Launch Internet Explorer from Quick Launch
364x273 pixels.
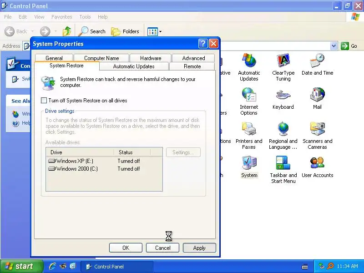(52, 266)
